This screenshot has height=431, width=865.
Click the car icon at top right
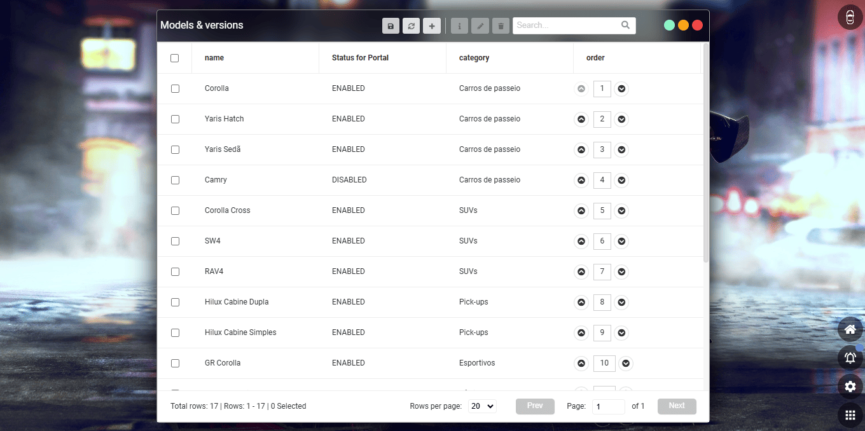click(x=850, y=17)
